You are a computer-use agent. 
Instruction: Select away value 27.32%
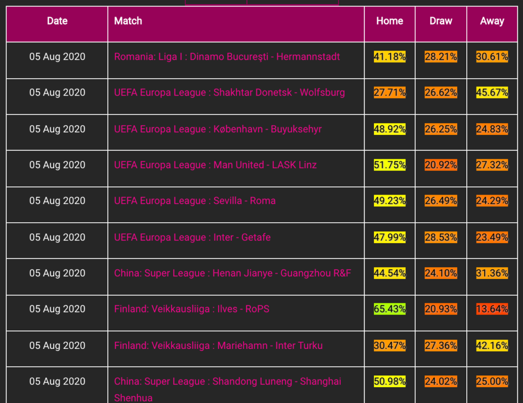tap(492, 165)
